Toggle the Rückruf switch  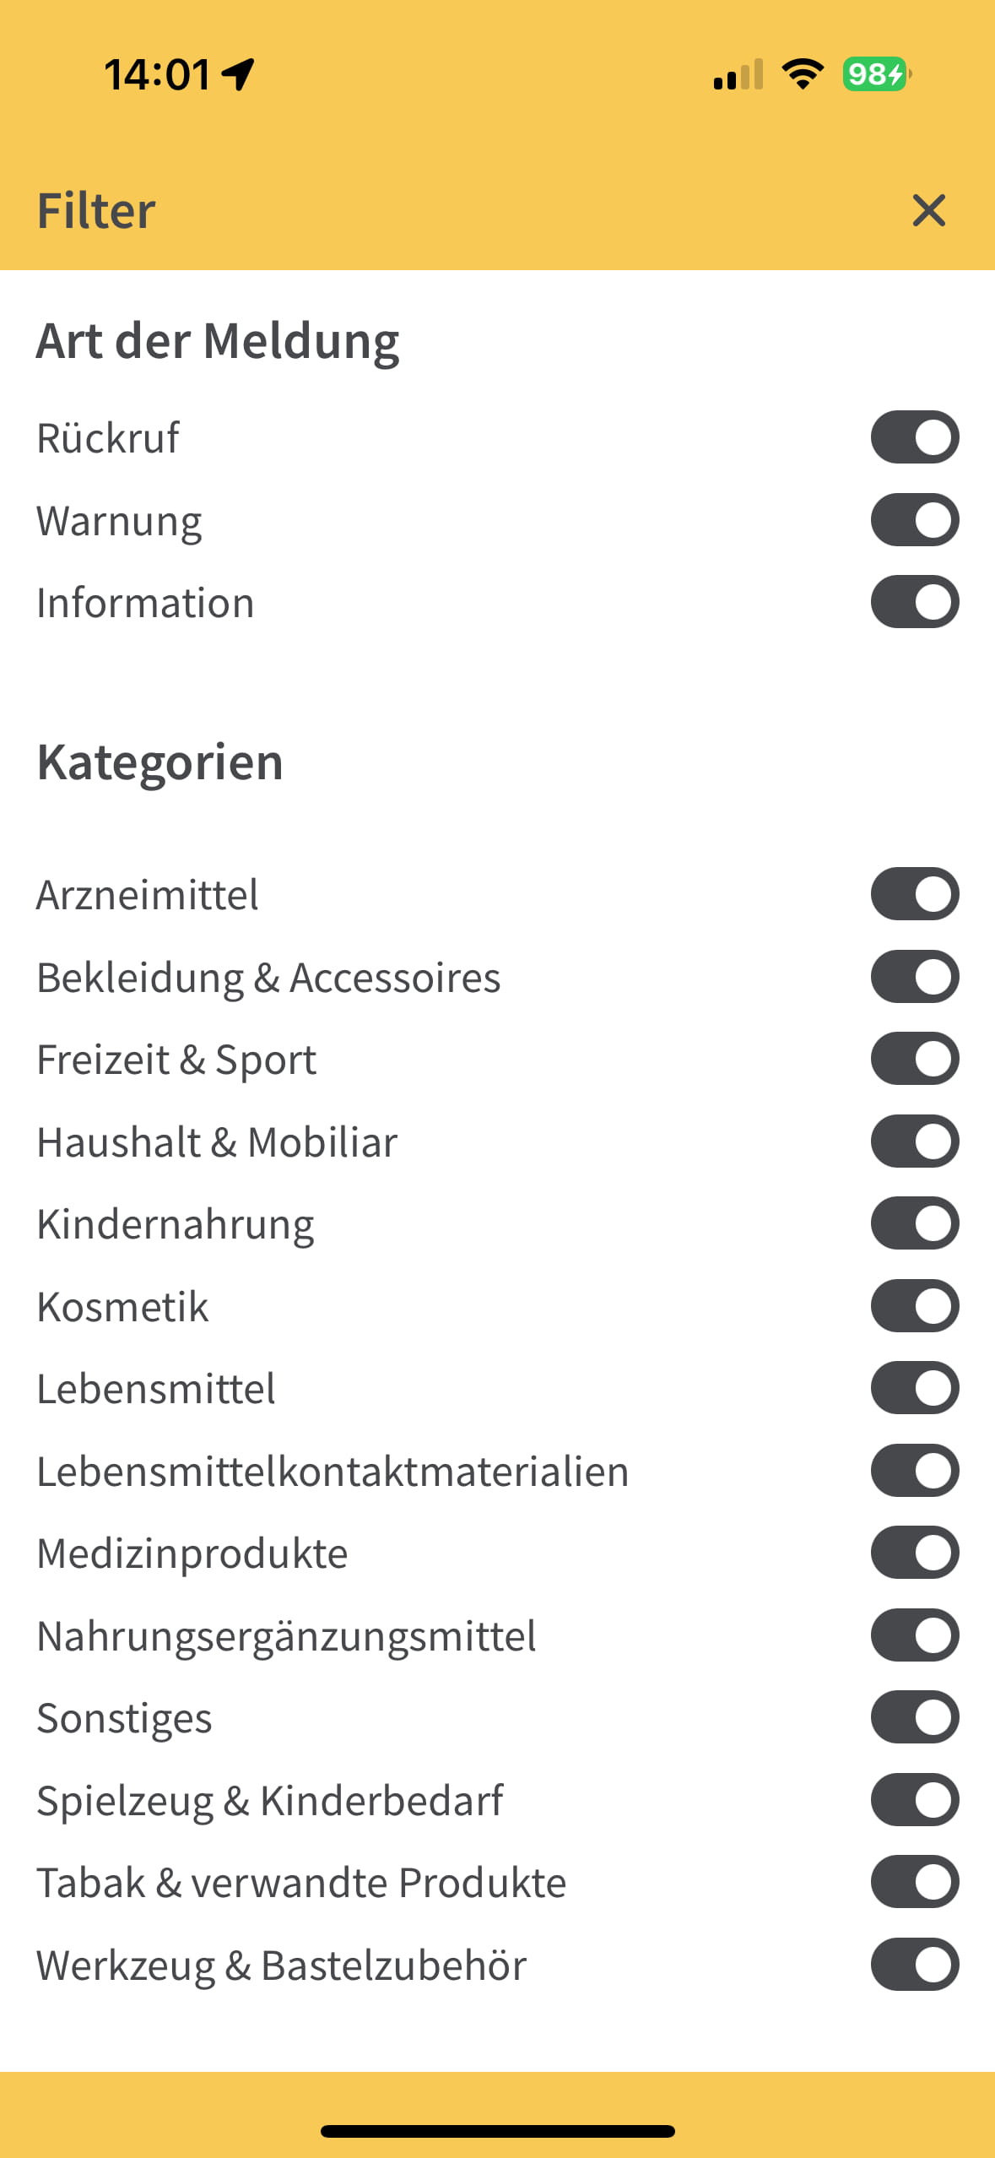point(915,437)
